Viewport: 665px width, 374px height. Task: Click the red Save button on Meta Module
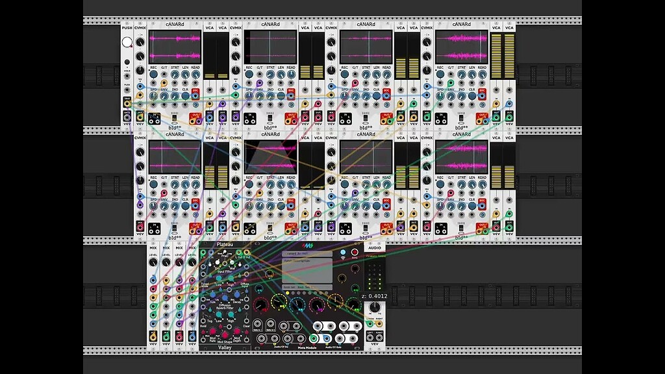(x=355, y=252)
